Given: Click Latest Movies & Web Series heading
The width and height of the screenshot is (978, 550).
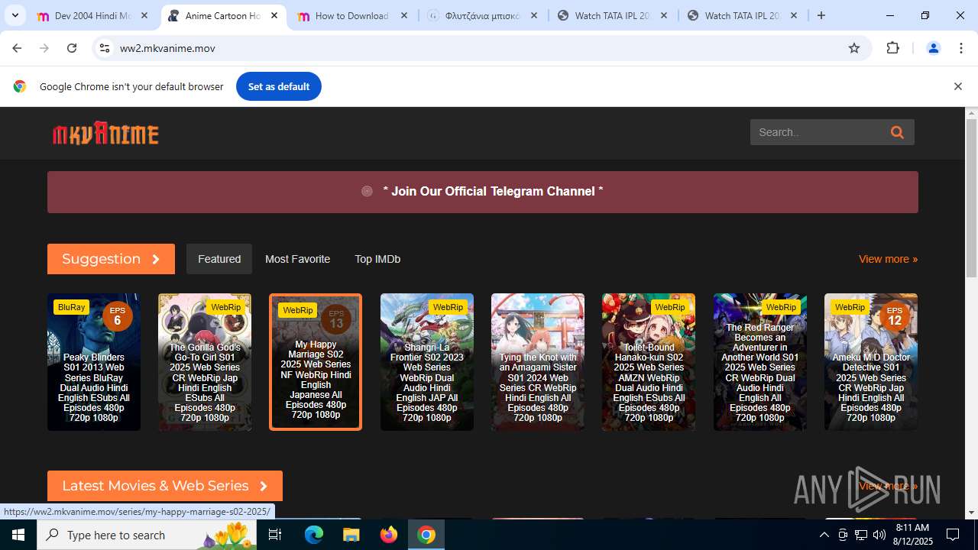Looking at the screenshot, I should (165, 486).
